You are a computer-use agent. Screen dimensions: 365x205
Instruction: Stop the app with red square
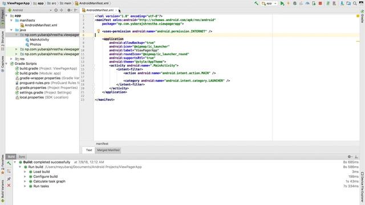tap(321, 3)
